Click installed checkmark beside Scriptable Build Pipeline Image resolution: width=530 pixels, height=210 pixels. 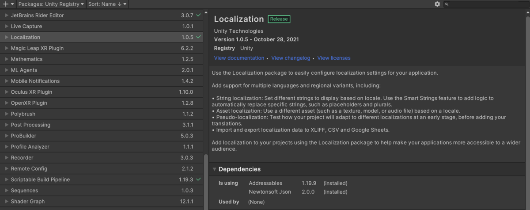pyautogui.click(x=199, y=179)
